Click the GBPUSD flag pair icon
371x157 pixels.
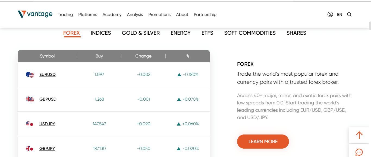click(30, 99)
